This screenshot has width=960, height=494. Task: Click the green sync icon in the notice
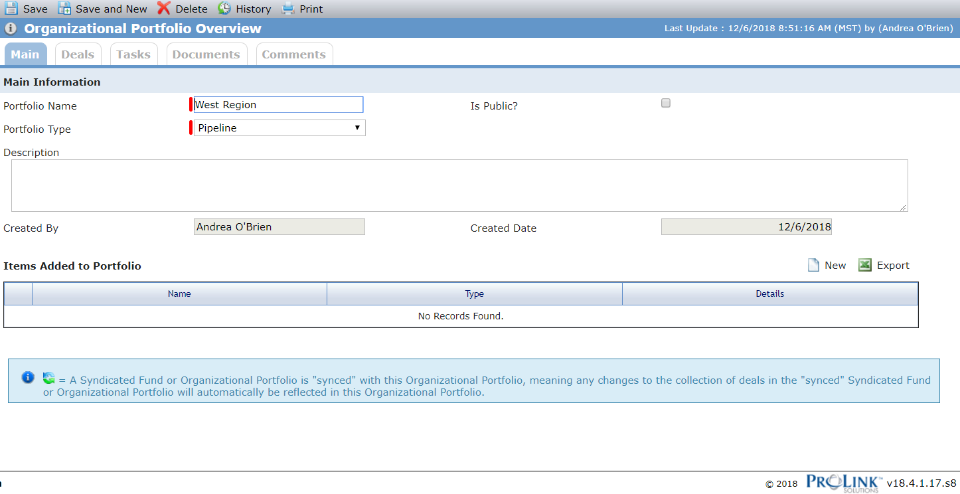click(48, 378)
